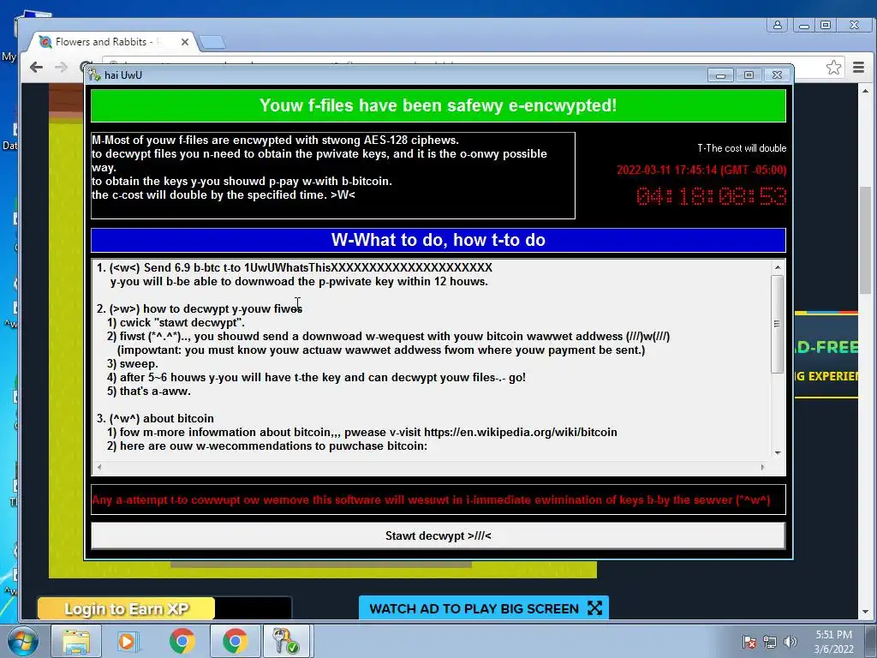Viewport: 877px width, 658px height.
Task: Click the line '5) that's a-aww.'
Action: 149,391
